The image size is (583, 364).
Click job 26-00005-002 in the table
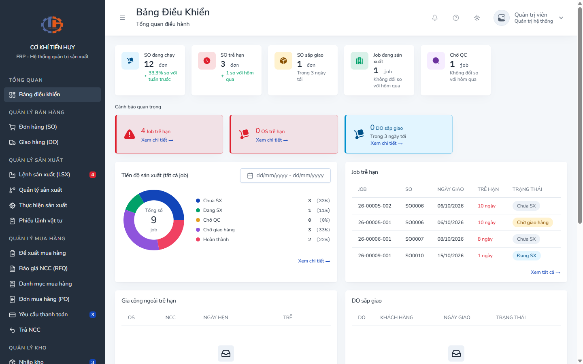point(374,206)
